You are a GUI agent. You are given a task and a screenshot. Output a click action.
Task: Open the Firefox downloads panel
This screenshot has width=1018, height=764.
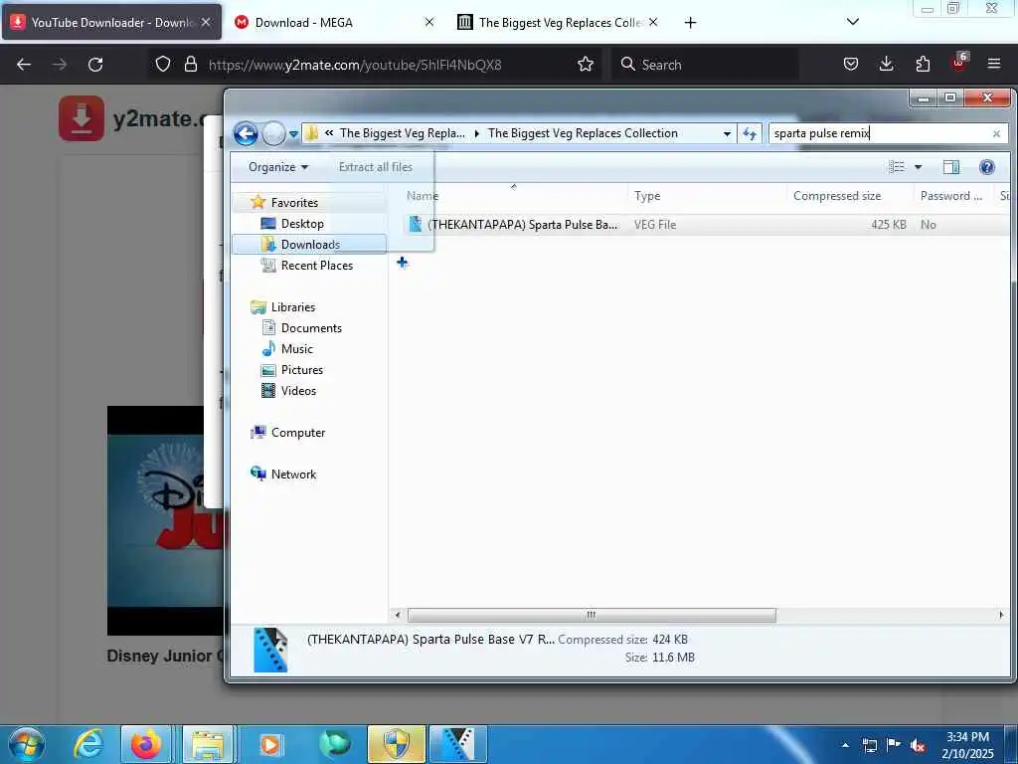pos(886,65)
